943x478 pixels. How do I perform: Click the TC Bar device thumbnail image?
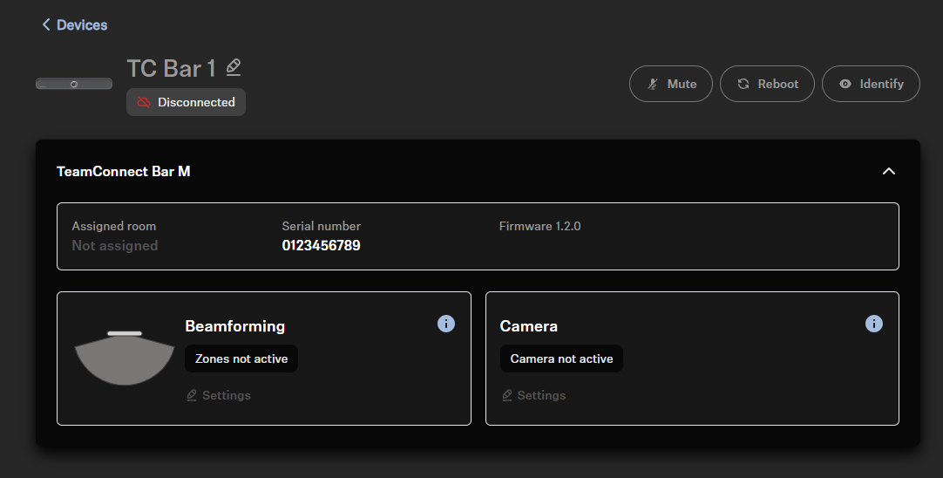(74, 84)
